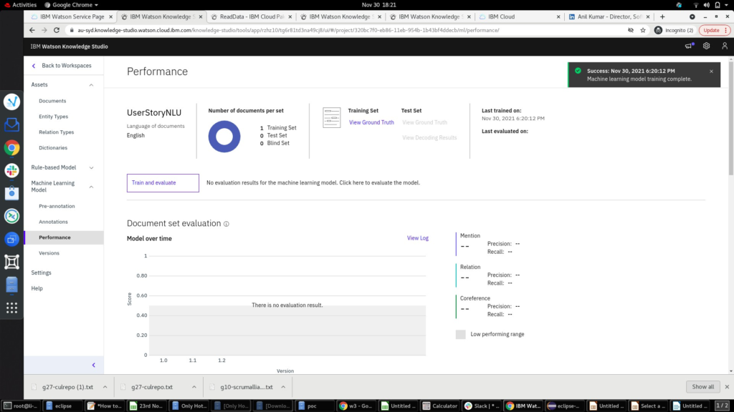This screenshot has width=734, height=412.
Task: Click info icon beside Document set evaluation
Action: point(227,224)
